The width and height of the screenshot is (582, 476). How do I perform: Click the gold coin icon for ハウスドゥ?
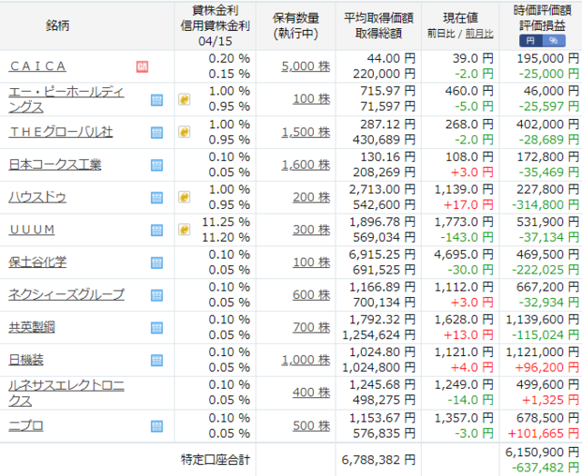click(x=185, y=197)
